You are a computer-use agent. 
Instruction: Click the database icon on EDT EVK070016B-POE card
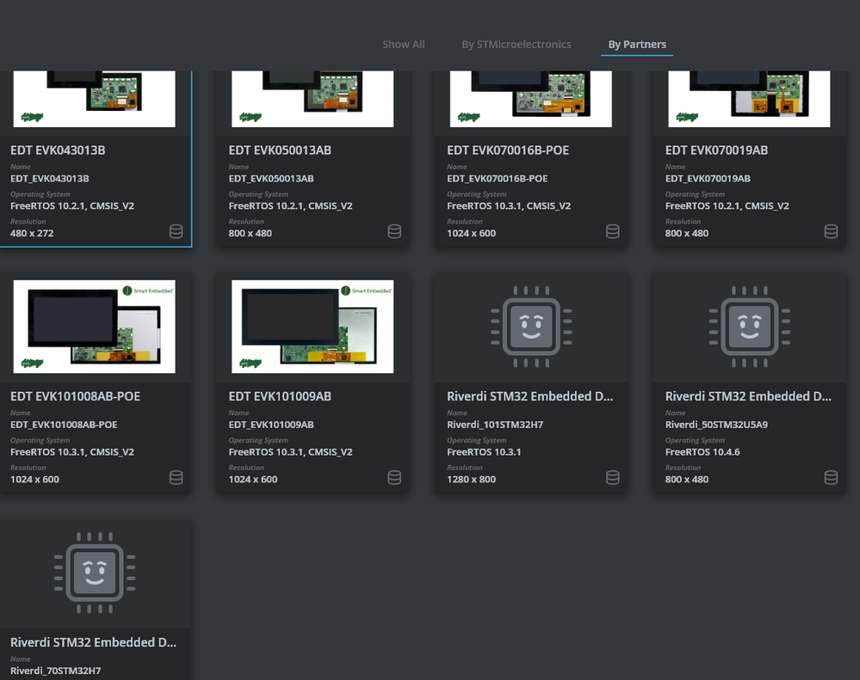coord(612,231)
